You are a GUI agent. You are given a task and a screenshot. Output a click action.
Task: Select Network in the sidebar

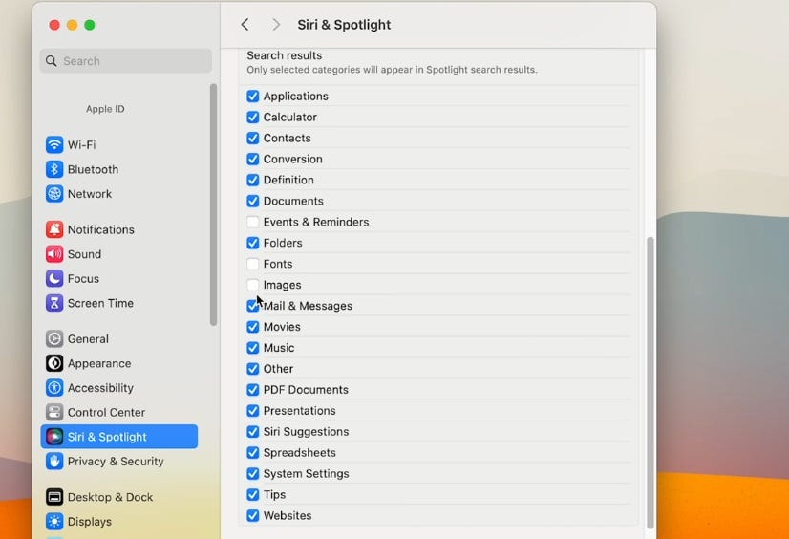(119, 194)
